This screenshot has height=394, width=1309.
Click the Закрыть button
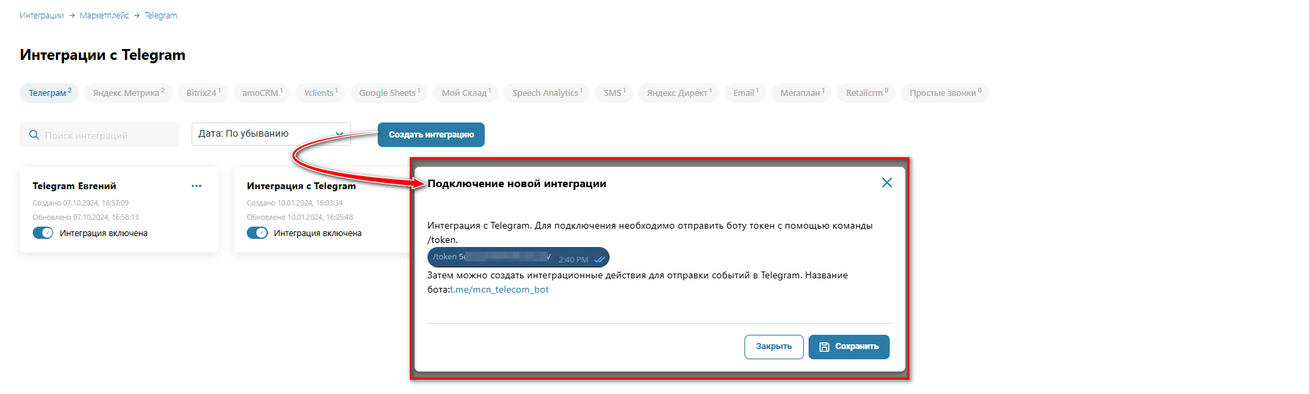point(774,346)
